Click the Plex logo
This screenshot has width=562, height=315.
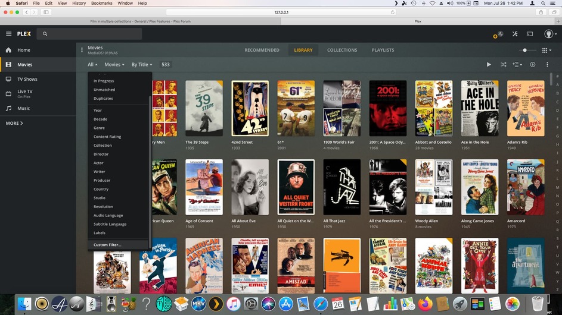[24, 34]
